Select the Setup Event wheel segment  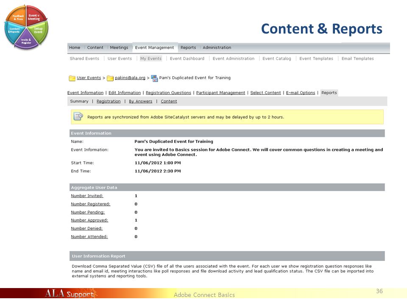[x=39, y=32]
